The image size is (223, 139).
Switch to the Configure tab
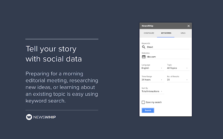tap(149, 33)
